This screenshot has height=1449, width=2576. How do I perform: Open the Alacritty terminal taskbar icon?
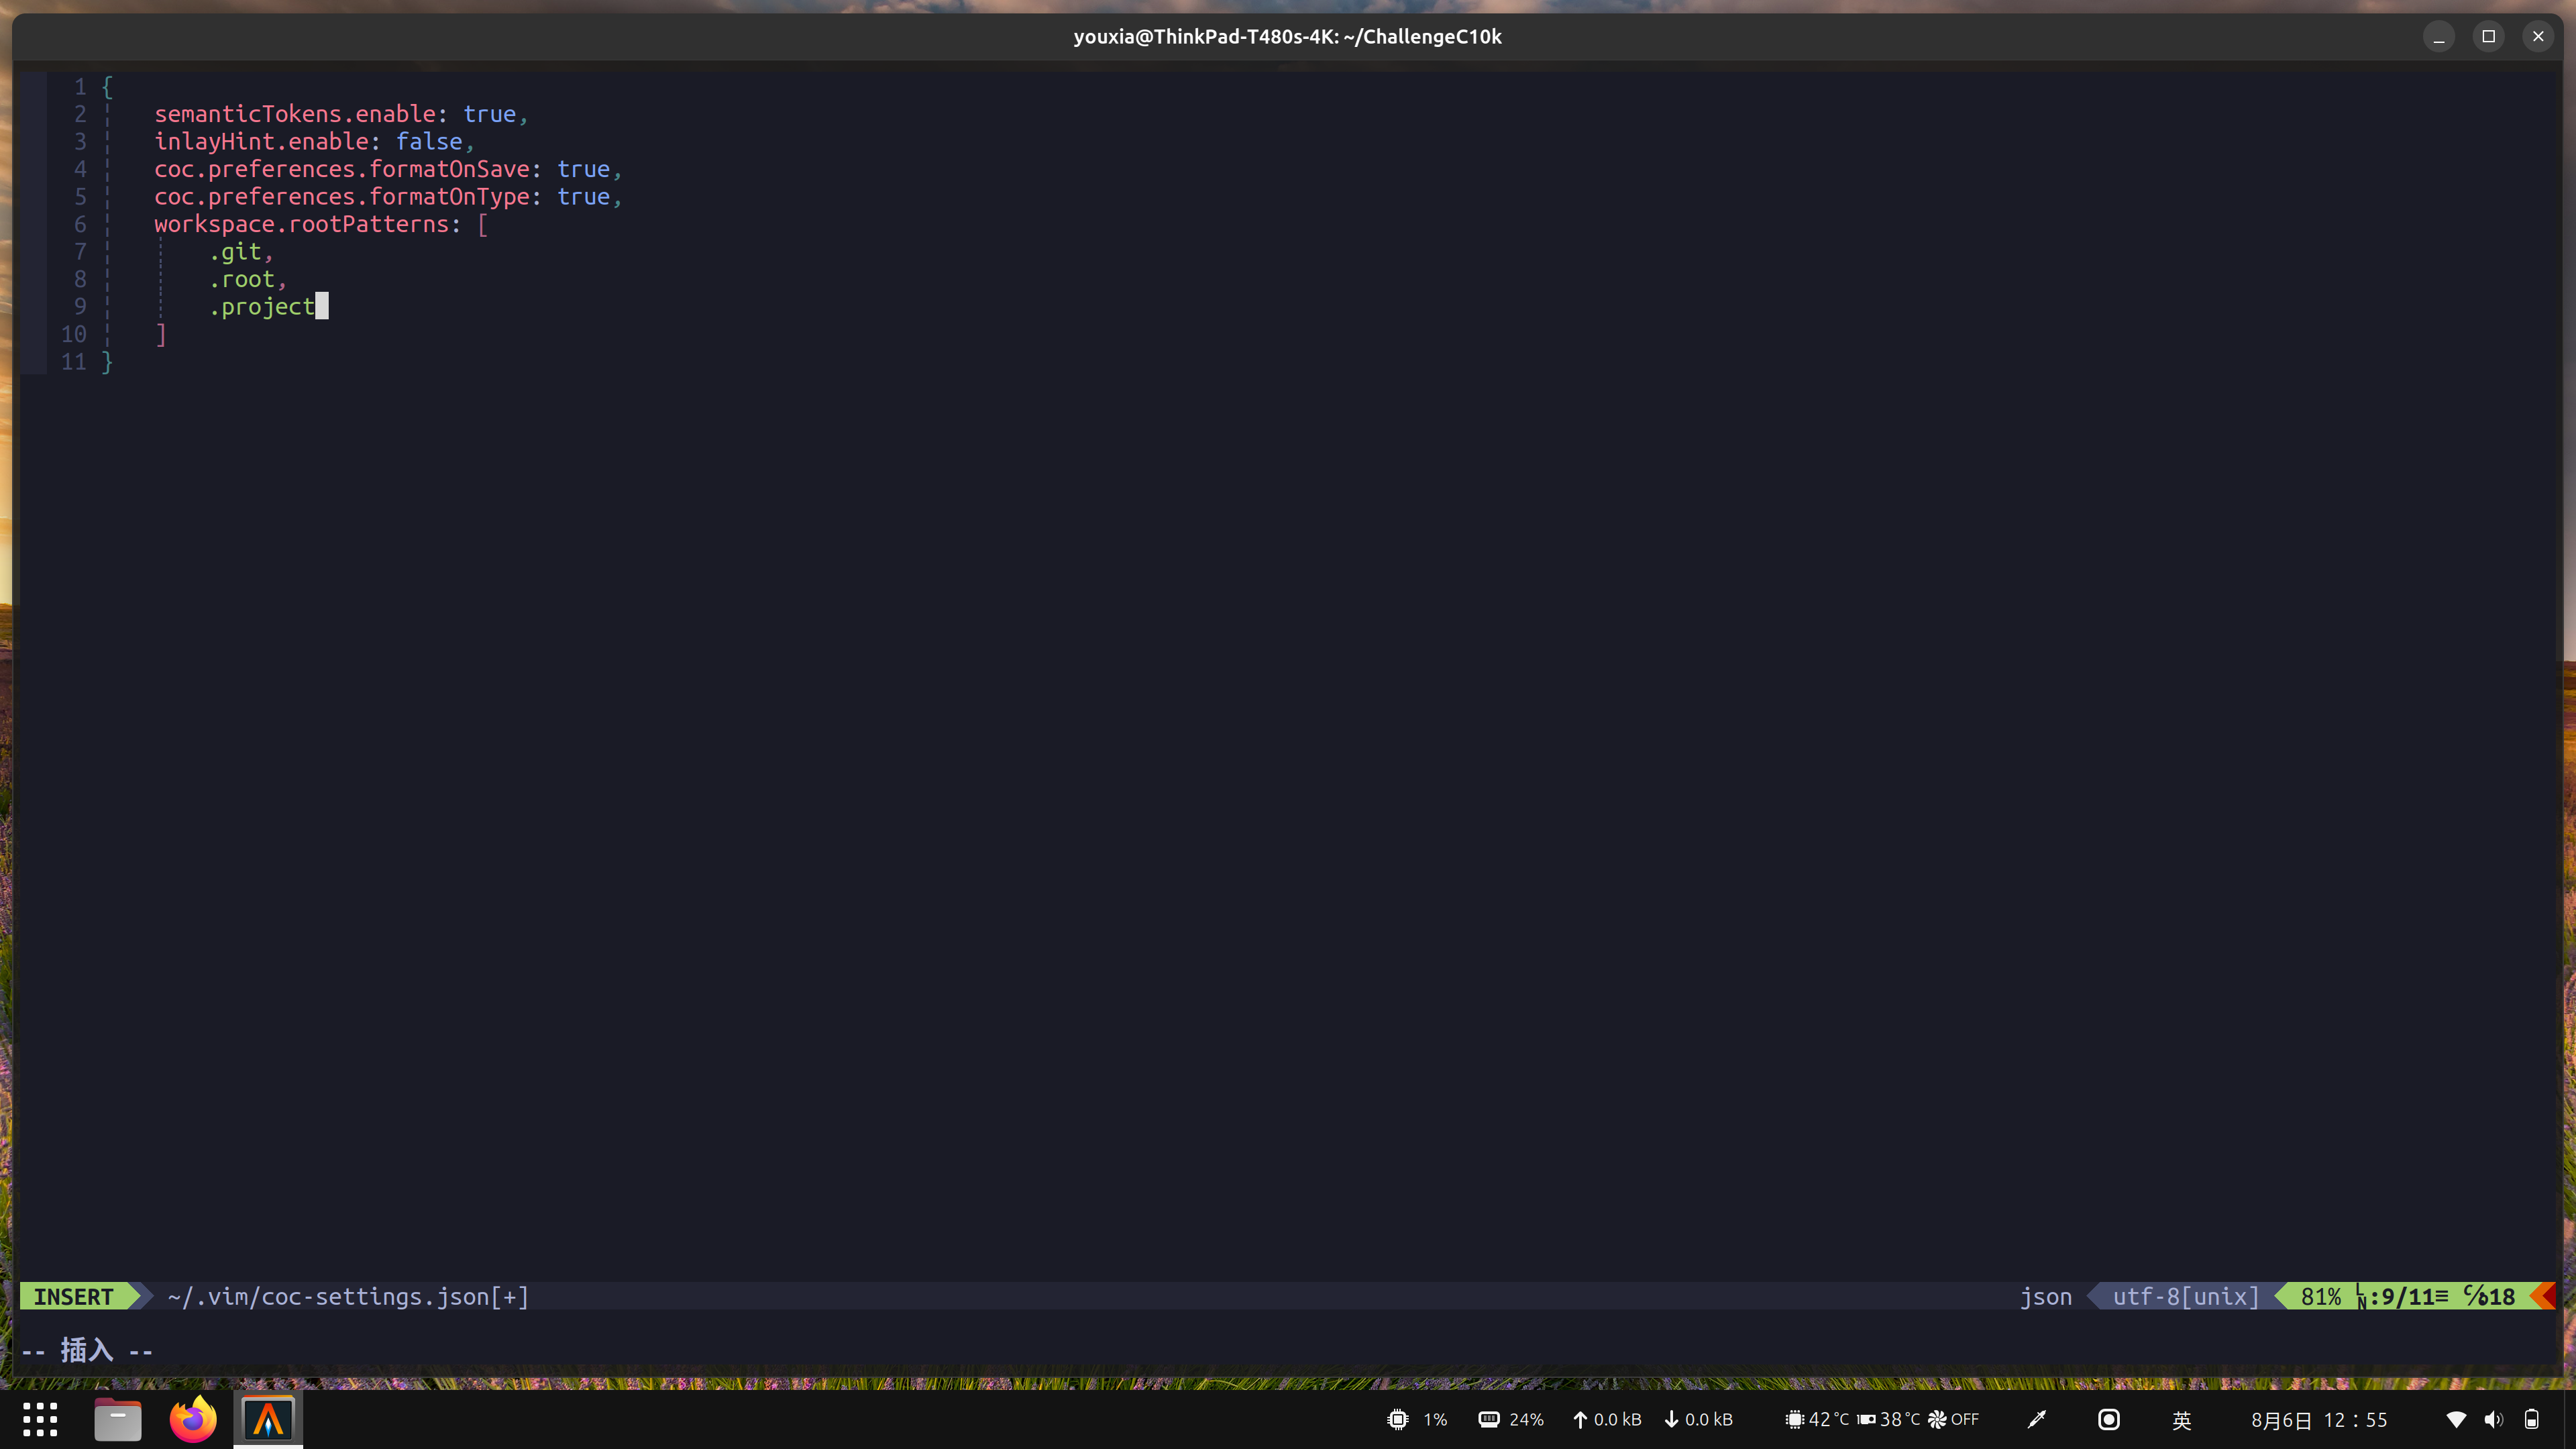tap(267, 1419)
